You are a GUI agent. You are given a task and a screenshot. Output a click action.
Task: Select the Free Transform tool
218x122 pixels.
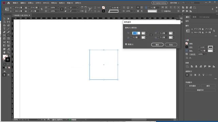point(9,42)
